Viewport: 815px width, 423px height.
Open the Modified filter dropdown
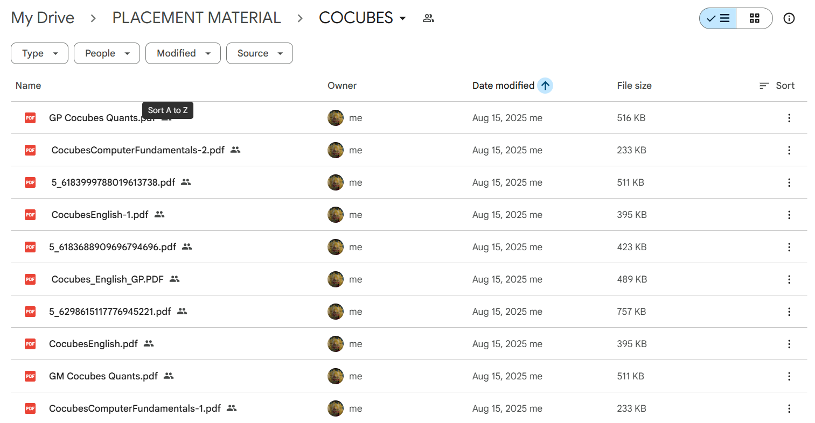183,53
